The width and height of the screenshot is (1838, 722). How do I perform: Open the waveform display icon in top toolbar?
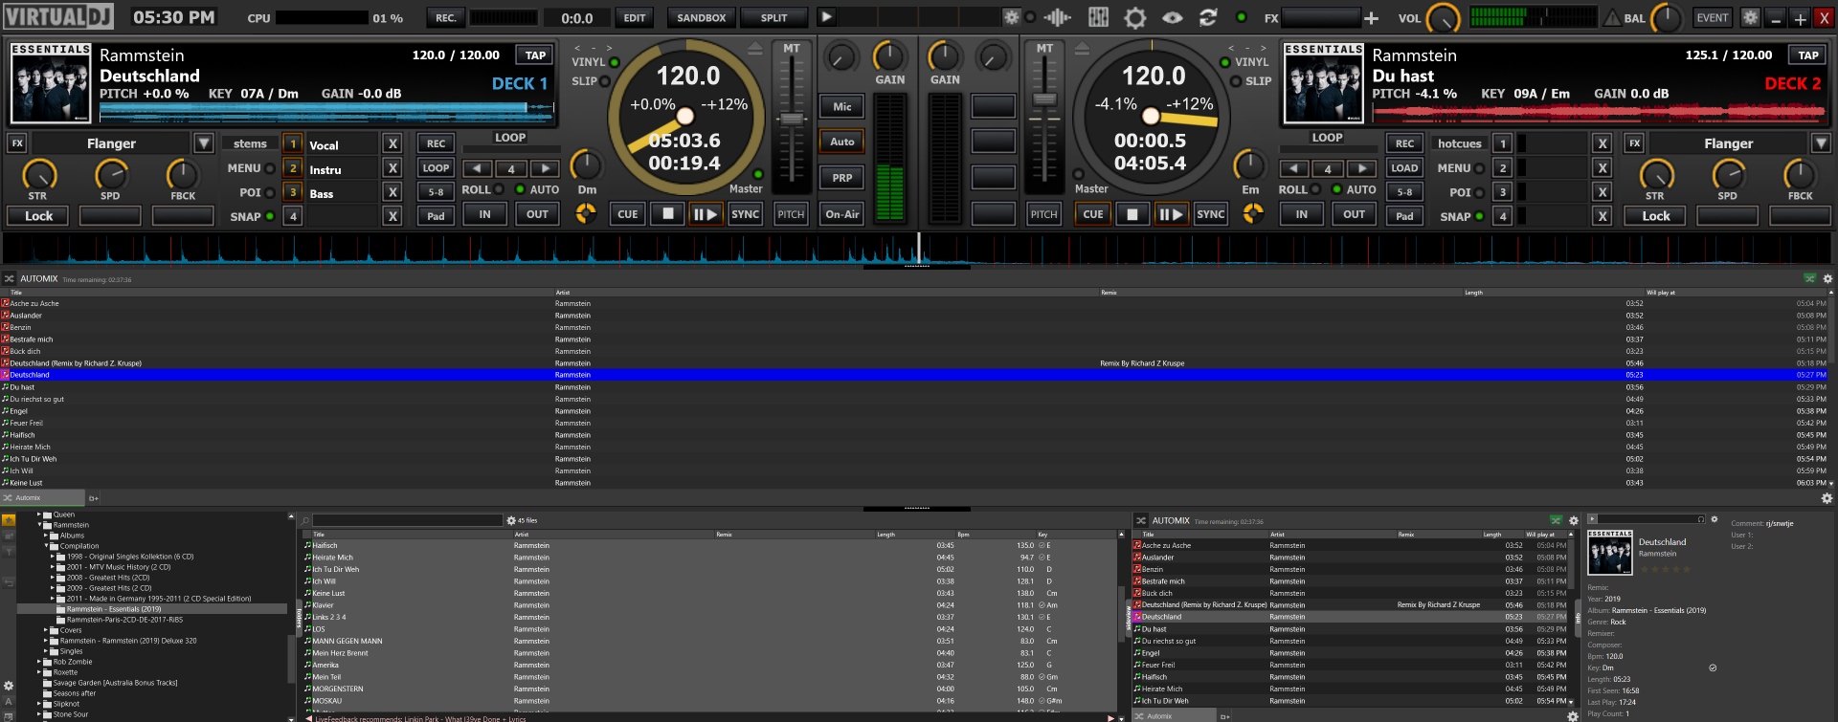pos(1057,17)
